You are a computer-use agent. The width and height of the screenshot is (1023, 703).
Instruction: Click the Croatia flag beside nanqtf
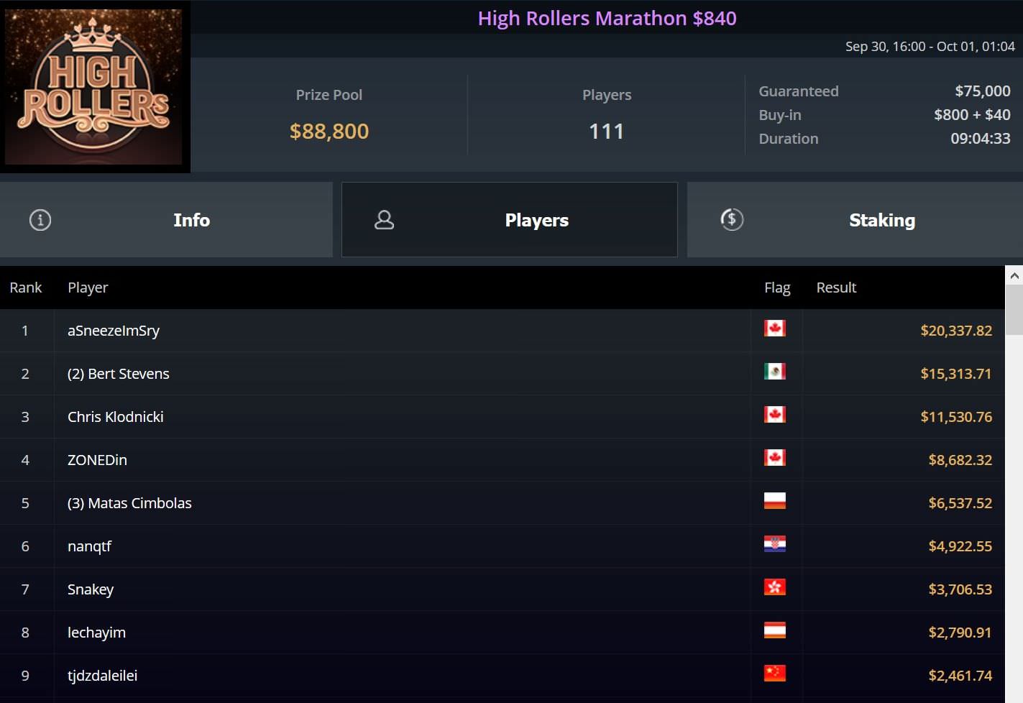(x=774, y=544)
